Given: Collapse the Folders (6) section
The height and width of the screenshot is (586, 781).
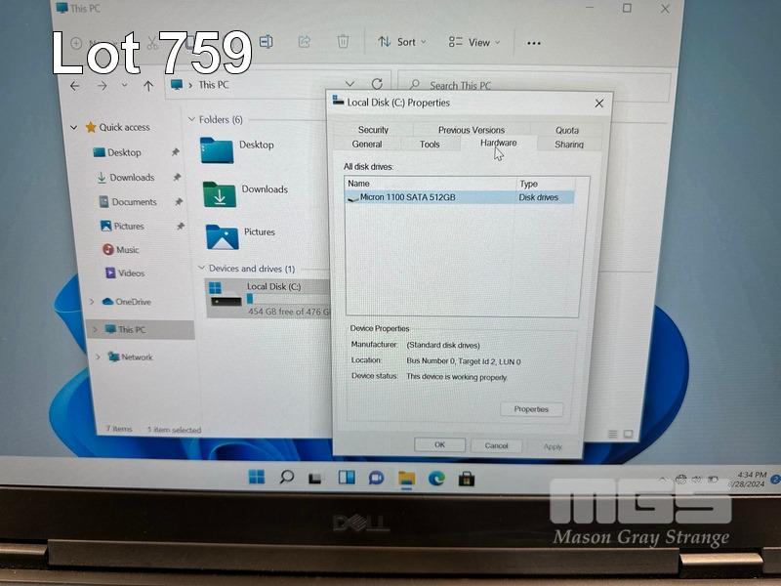Looking at the screenshot, I should pyautogui.click(x=191, y=119).
